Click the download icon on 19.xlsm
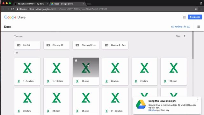This screenshot has height=115, width=204. (76, 60)
